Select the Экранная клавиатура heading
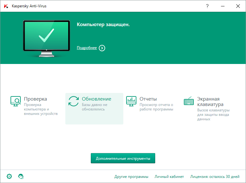 [210, 102]
